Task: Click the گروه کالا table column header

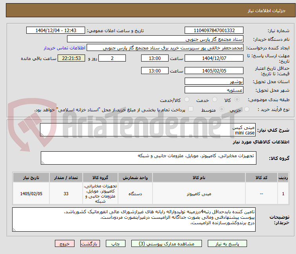Action: click(x=100, y=178)
